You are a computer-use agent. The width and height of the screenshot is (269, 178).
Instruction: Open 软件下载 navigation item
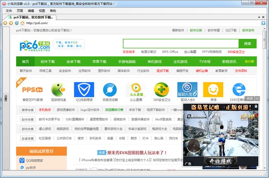point(48,61)
